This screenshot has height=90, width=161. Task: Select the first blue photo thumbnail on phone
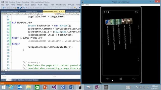click(x=107, y=22)
